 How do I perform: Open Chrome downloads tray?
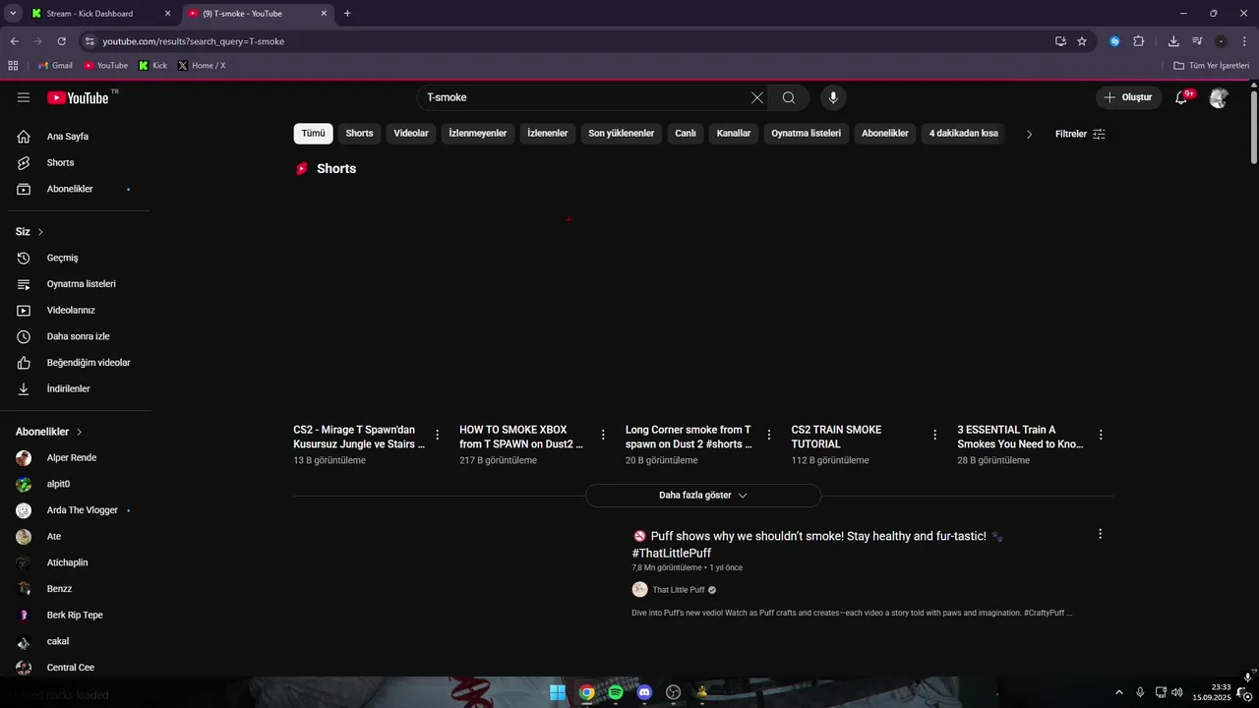click(1173, 41)
